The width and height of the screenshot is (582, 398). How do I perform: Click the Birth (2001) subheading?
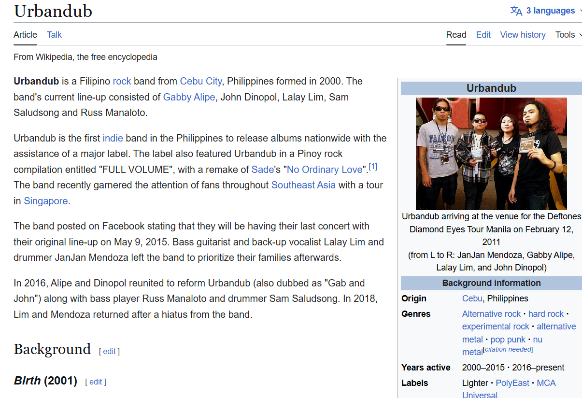pos(45,381)
